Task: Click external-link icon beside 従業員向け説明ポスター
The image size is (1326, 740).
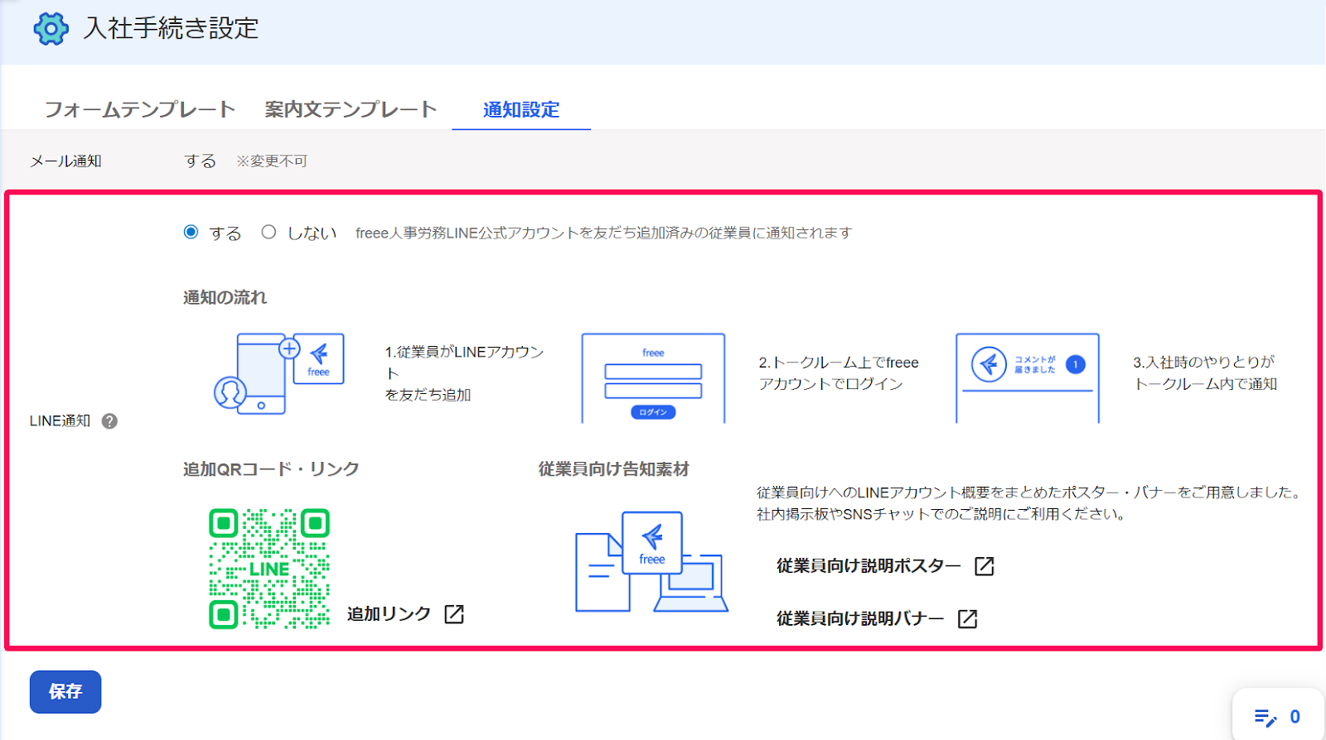Action: click(x=985, y=566)
